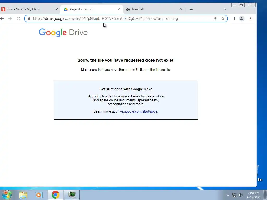Open a new tab with plus button
This screenshot has height=200, width=267.
click(x=191, y=9)
